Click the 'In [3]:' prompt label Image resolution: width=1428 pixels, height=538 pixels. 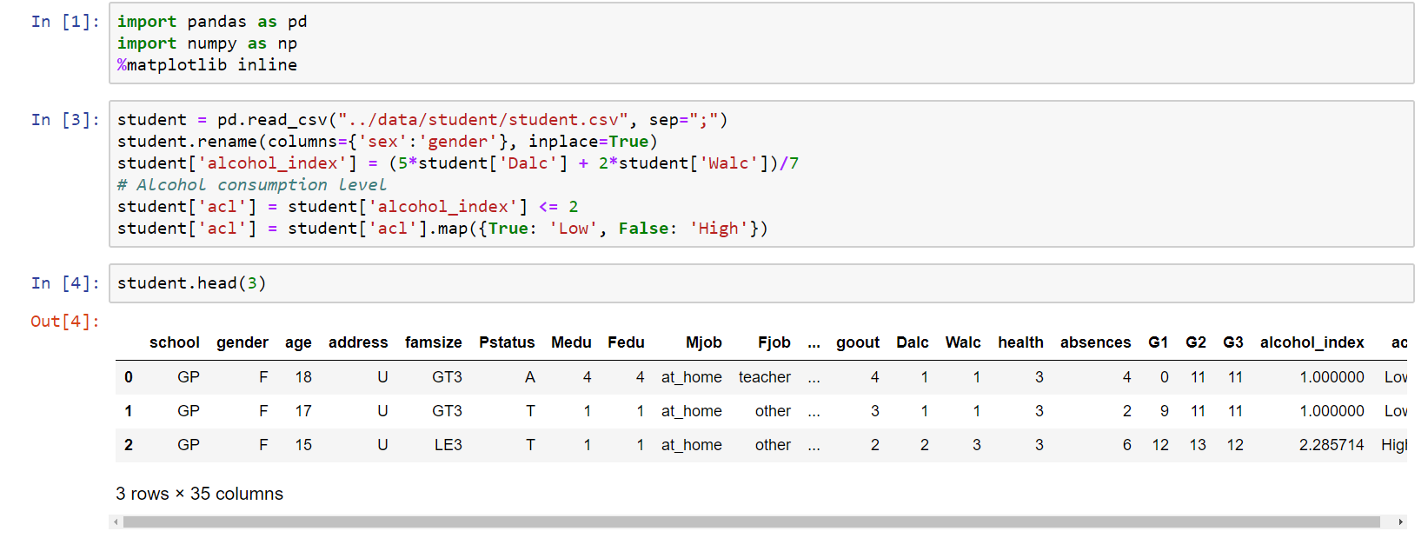click(x=65, y=120)
